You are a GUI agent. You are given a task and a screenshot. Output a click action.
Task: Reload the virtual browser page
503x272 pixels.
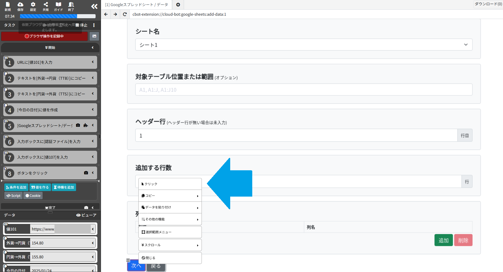pyautogui.click(x=124, y=14)
